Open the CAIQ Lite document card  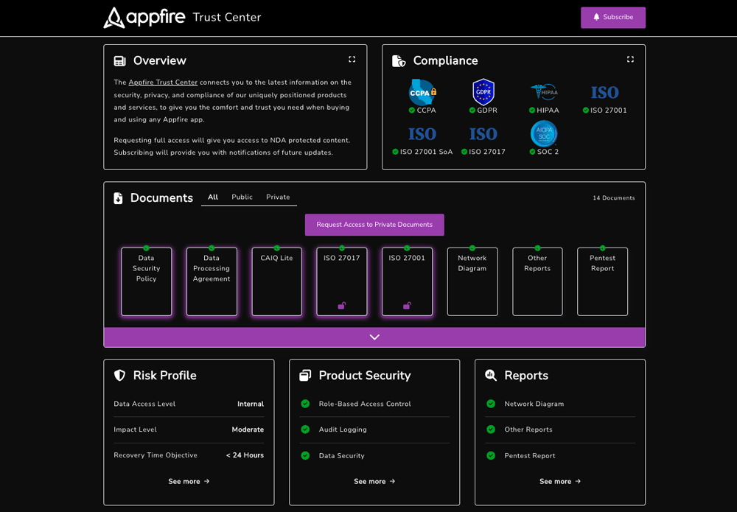coord(277,282)
